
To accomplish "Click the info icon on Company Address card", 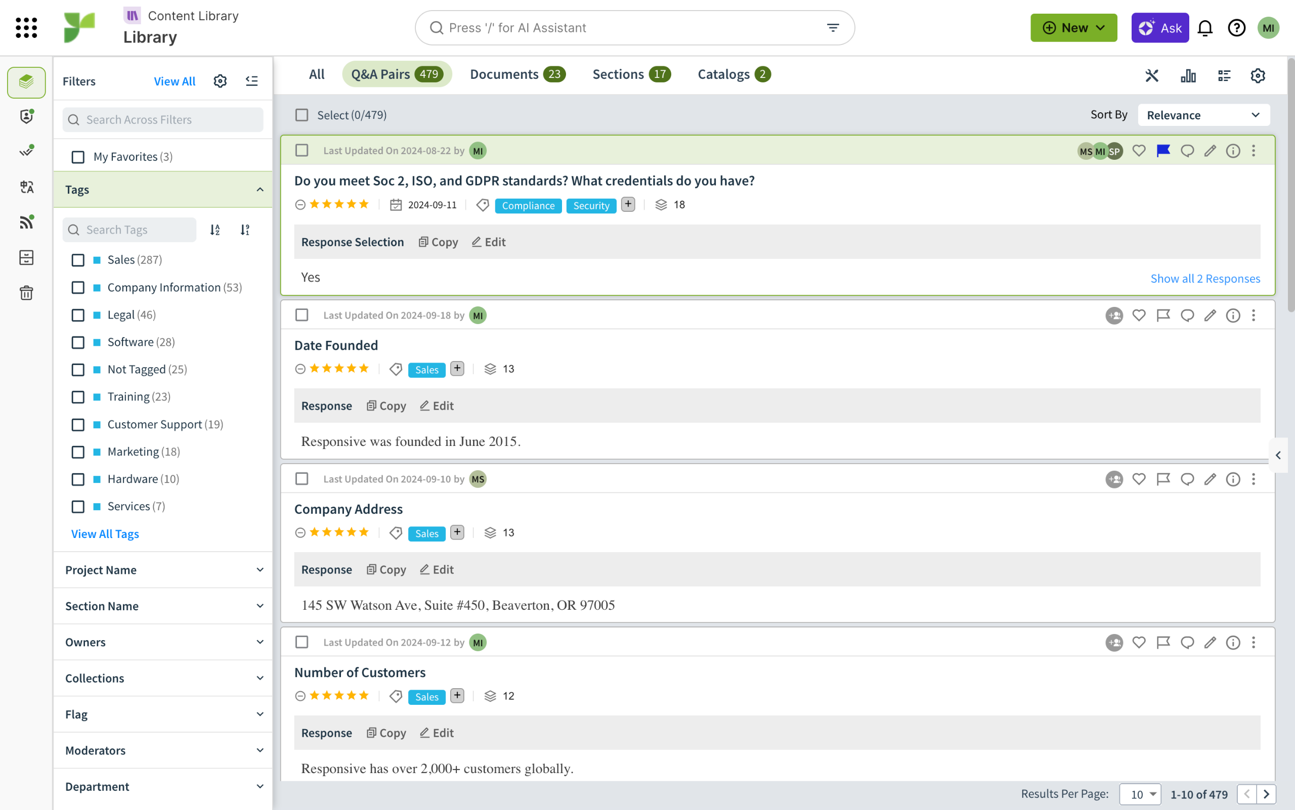I will click(x=1233, y=479).
